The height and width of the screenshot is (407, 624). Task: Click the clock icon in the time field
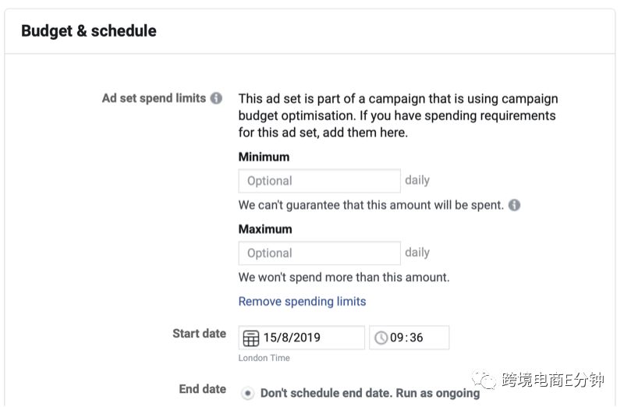click(x=381, y=338)
